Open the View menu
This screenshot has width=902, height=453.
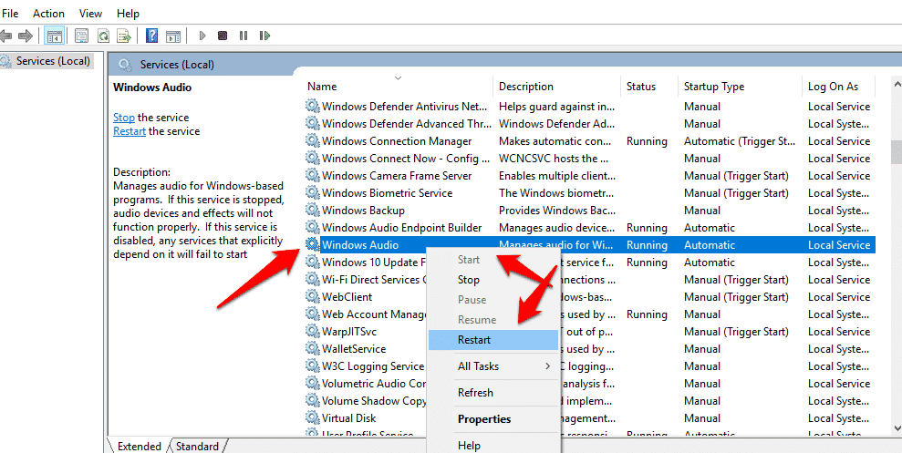point(91,14)
